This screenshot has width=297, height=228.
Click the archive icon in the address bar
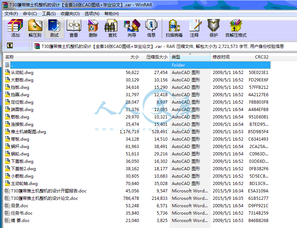tap(37, 46)
